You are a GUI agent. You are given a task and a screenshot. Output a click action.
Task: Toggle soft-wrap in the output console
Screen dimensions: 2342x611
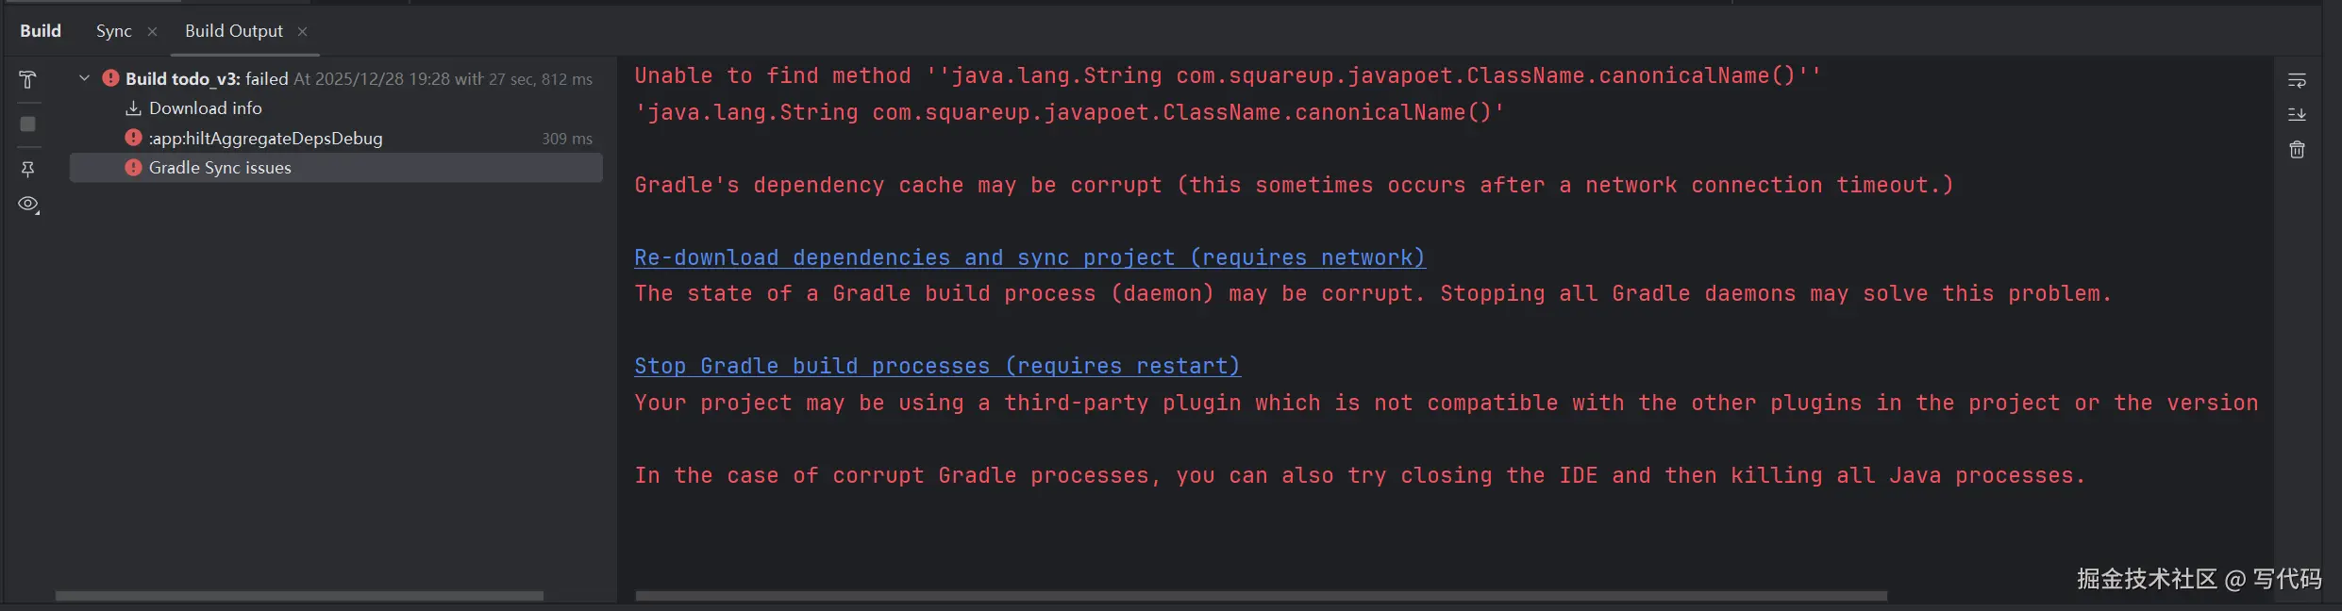click(2297, 81)
